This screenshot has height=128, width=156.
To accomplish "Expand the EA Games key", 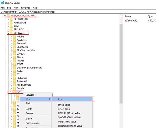I will click(11, 78).
